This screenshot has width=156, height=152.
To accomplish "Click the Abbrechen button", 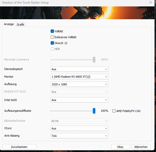I will pyautogui.click(x=141, y=147).
